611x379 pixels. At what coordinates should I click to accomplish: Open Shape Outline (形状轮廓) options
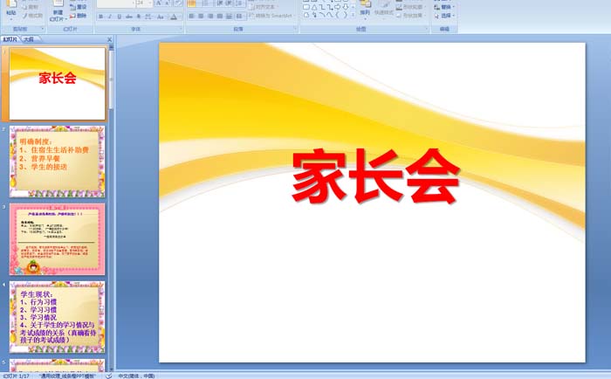(411, 7)
